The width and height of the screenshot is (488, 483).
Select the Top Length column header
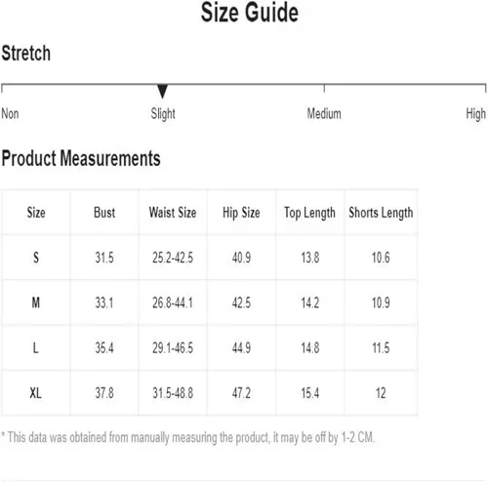click(x=309, y=213)
